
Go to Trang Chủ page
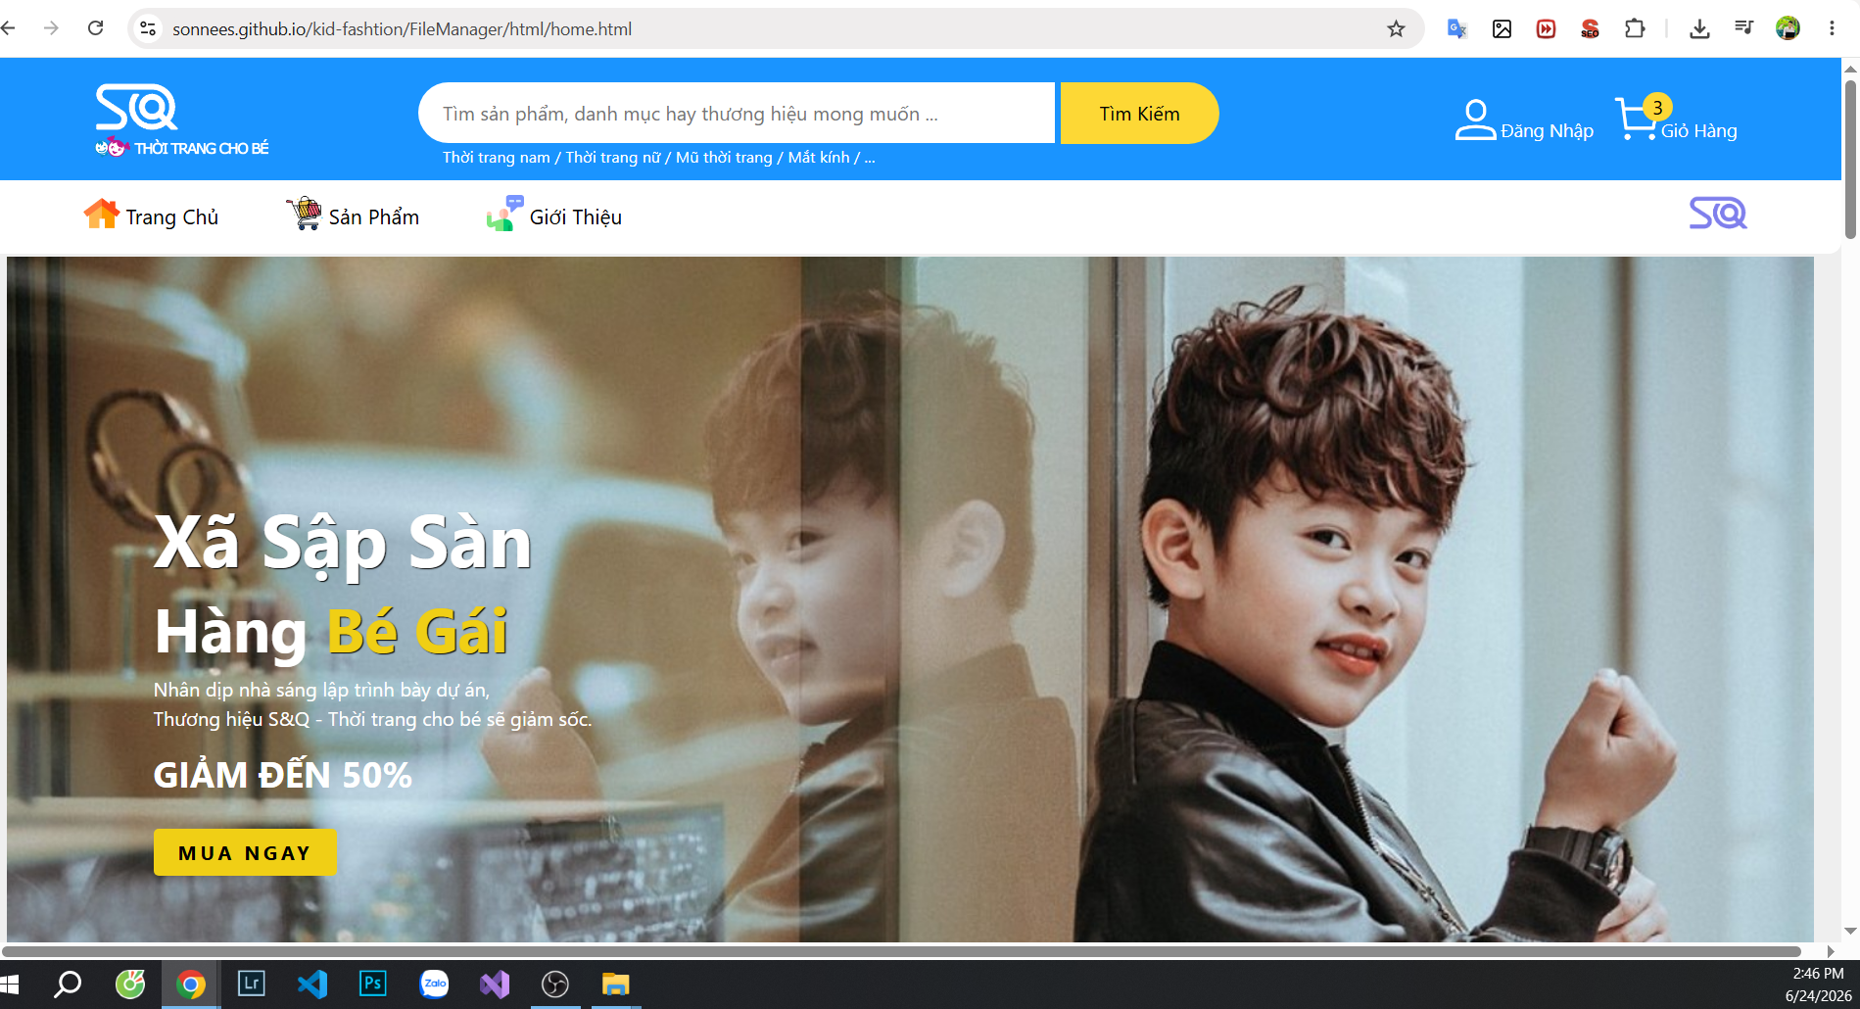pyautogui.click(x=171, y=216)
